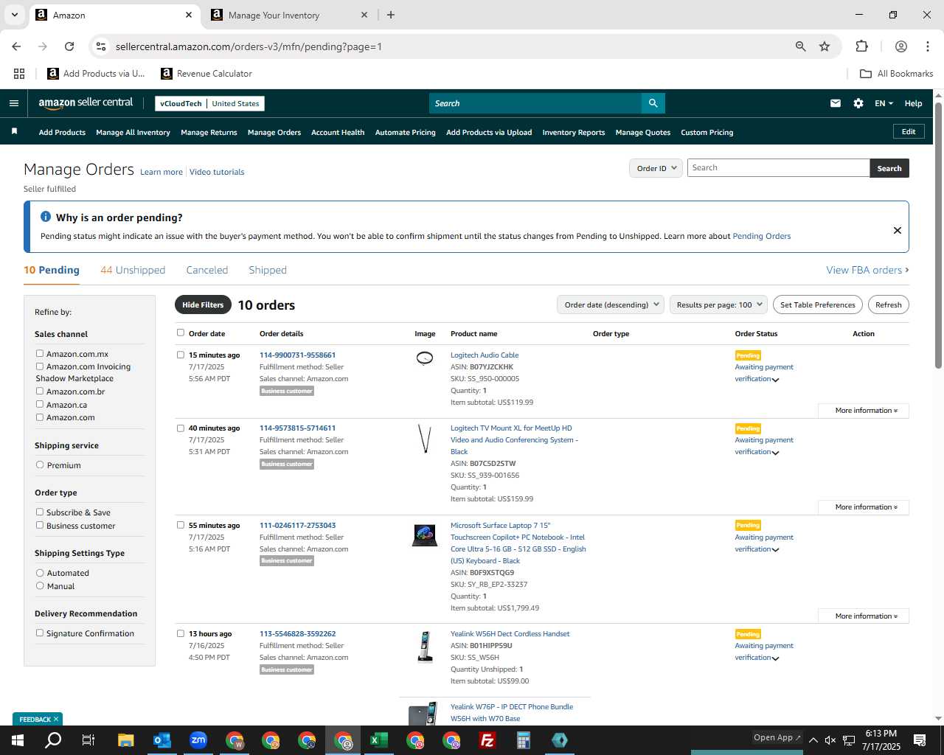Open the new tab plus button
The image size is (944, 755).
tap(391, 15)
